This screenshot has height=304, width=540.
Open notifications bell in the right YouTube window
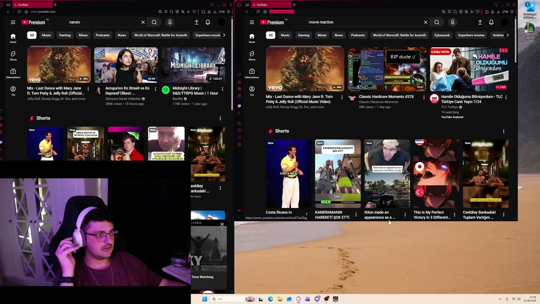tap(491, 22)
